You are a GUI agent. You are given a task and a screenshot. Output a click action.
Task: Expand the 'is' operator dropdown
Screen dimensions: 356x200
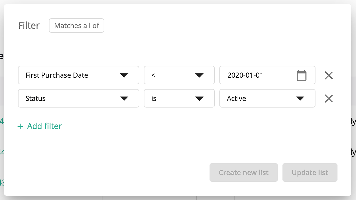179,98
